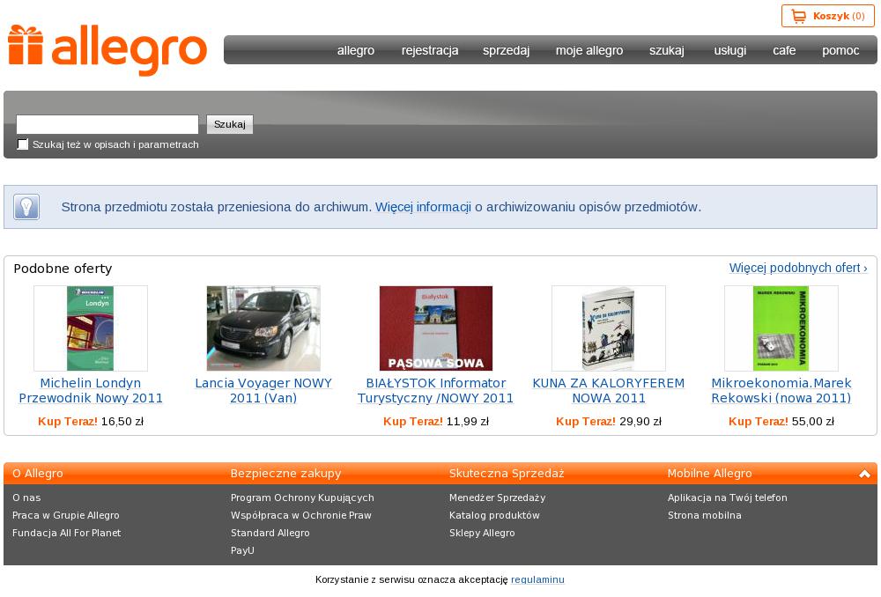Open the PayU footer link
881x597 pixels.
[242, 550]
